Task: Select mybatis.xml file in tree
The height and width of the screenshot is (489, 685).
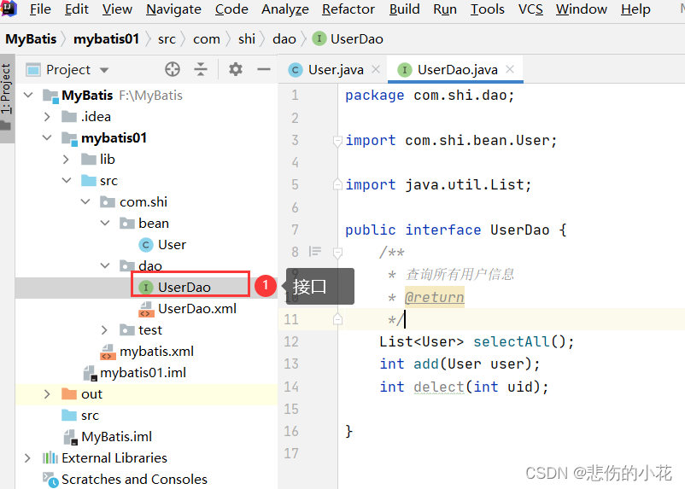Action: 156,352
